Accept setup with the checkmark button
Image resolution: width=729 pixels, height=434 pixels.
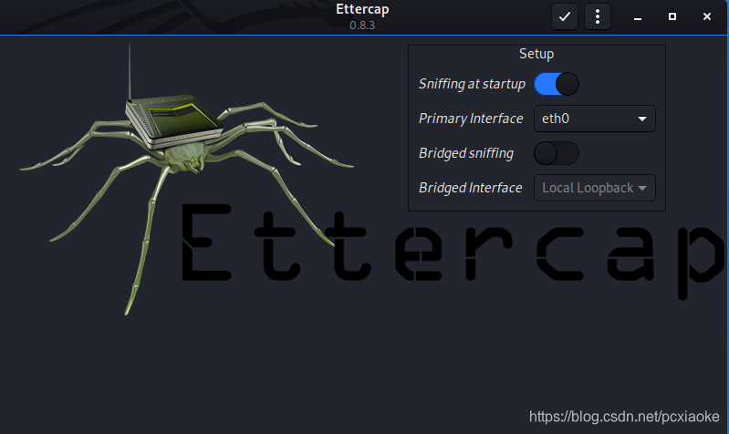pyautogui.click(x=565, y=16)
